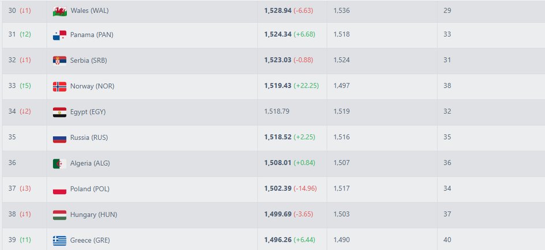Click the Russia flag icon
Screen dimensions: 545x250
pyautogui.click(x=59, y=138)
